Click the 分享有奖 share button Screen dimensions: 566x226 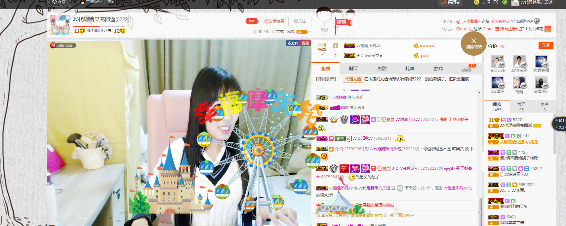pyautogui.click(x=273, y=21)
